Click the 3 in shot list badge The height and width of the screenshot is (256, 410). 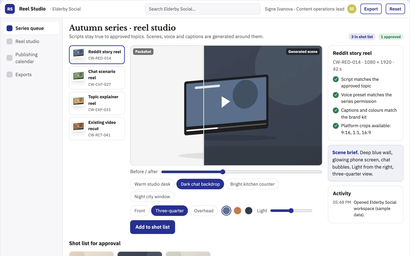(x=362, y=37)
